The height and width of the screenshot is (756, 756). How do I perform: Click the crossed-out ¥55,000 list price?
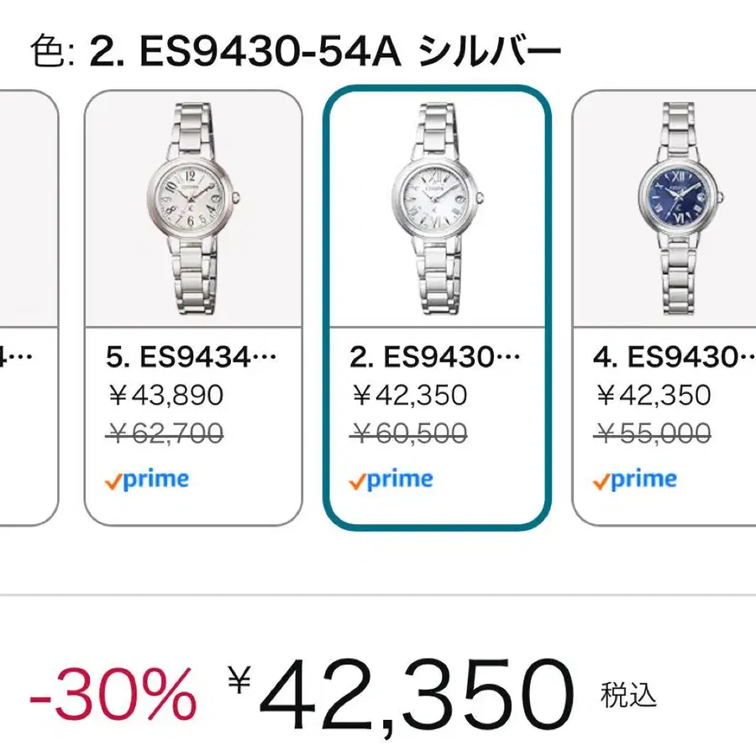(x=653, y=433)
